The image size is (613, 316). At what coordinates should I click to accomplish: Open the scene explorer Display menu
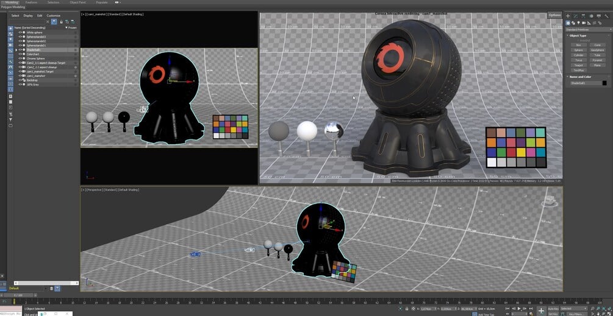pyautogui.click(x=28, y=16)
